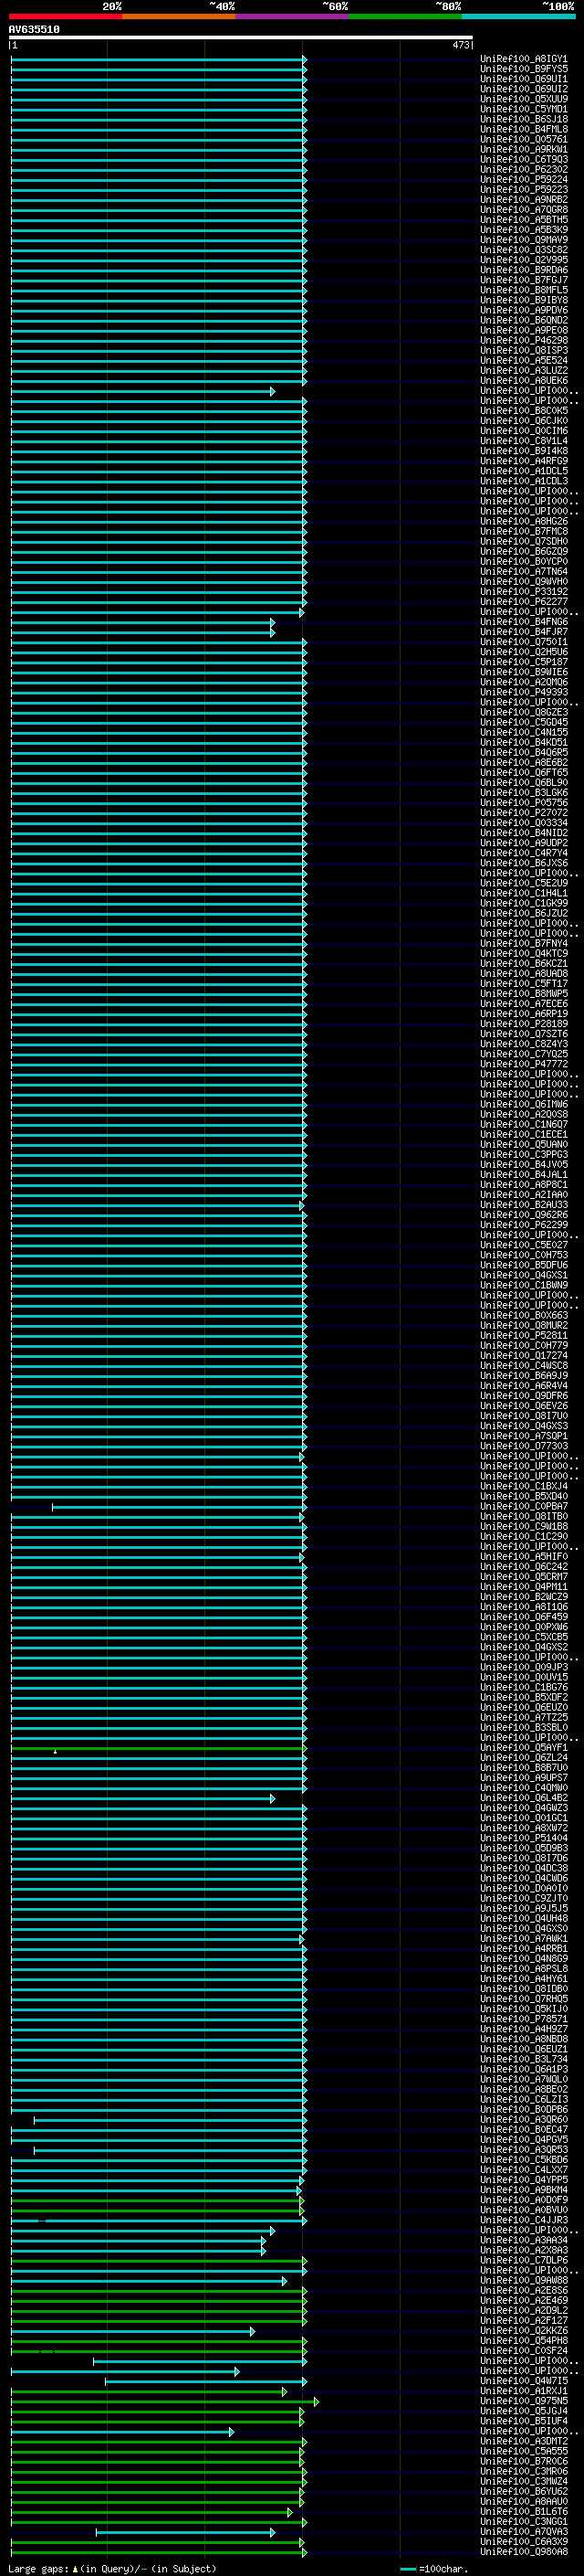Click hit name UniRef100_C5E027
This screenshot has width=584, height=2576.
[x=524, y=1246]
